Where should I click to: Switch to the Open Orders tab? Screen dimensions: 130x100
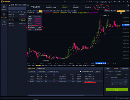click(x=31, y=68)
